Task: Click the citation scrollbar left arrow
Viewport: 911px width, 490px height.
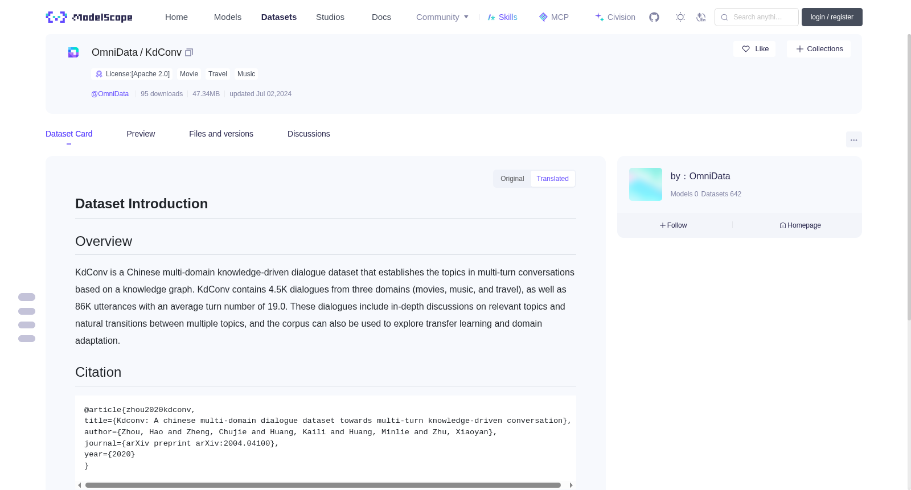Action: tap(80, 485)
